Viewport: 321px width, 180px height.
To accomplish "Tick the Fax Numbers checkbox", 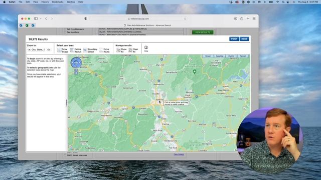I will 65,32.
